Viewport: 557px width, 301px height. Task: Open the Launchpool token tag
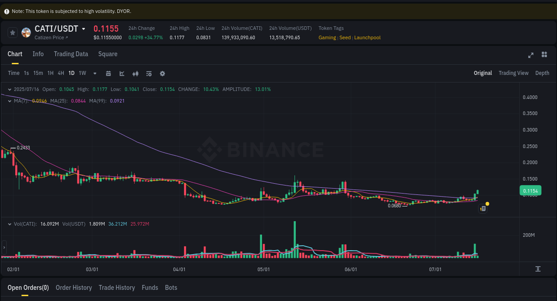click(367, 37)
